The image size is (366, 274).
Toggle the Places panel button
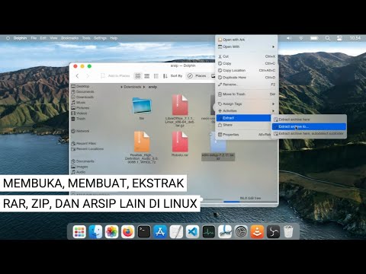point(197,76)
